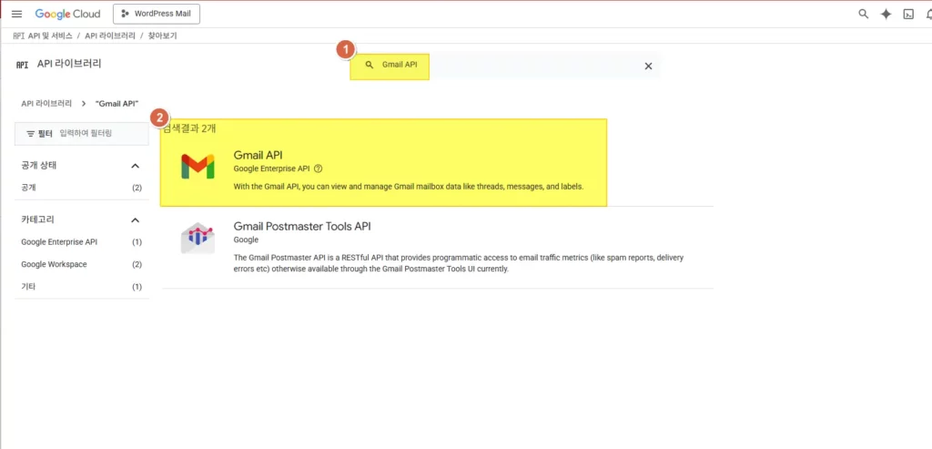This screenshot has width=932, height=449.
Task: Collapse the '공개 상태' section
Action: [135, 166]
